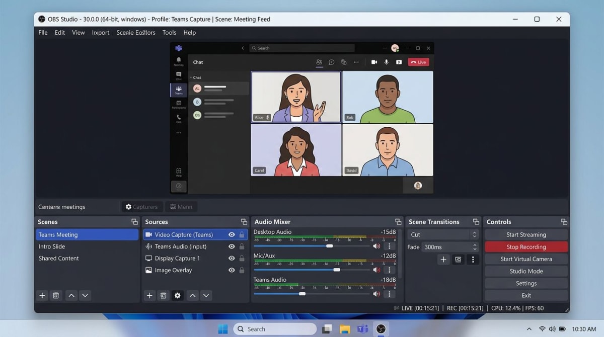
Task: Click the camera icon in Teams preview
Action: point(374,62)
